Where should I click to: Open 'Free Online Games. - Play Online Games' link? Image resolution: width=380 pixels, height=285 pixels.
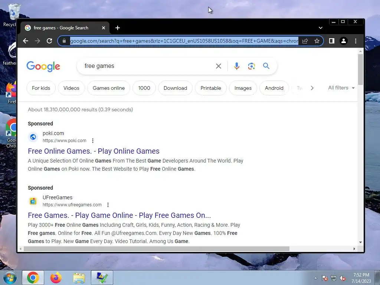[94, 151]
